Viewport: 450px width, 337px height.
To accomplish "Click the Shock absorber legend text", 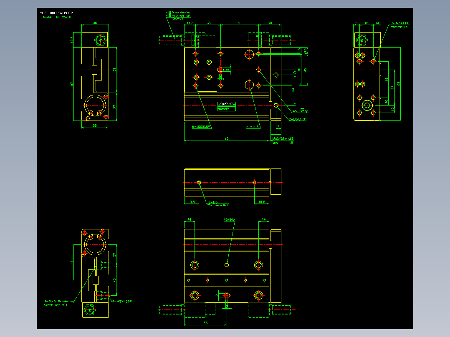I will pyautogui.click(x=181, y=13).
